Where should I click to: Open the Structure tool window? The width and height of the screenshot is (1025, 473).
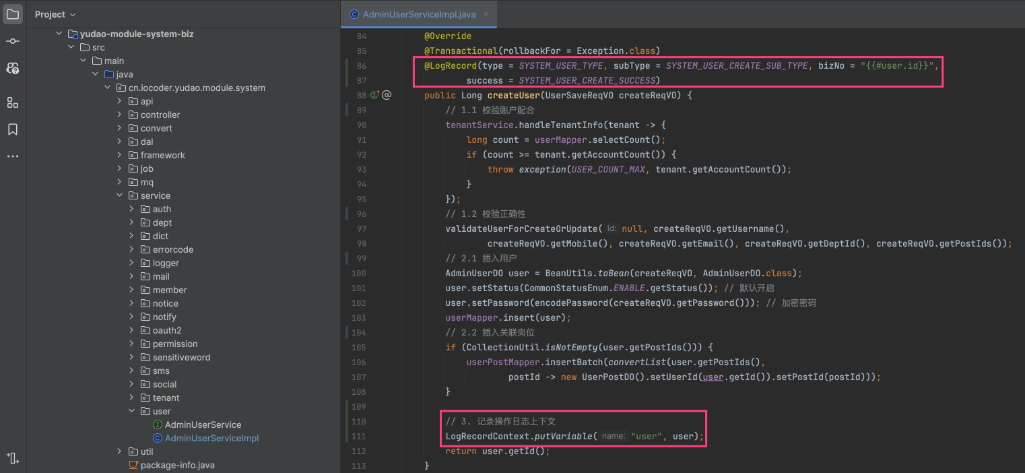(13, 102)
